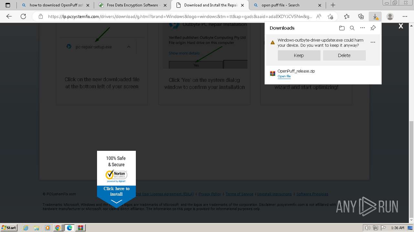Add this page to favorites
Viewport: 414px width, 232px height.
tap(330, 16)
